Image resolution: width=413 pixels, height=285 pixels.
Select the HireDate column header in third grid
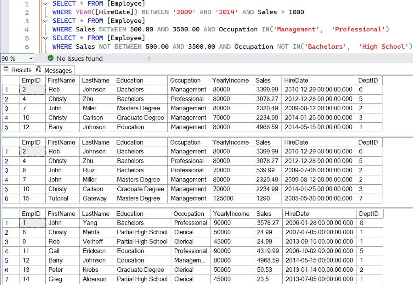point(319,213)
